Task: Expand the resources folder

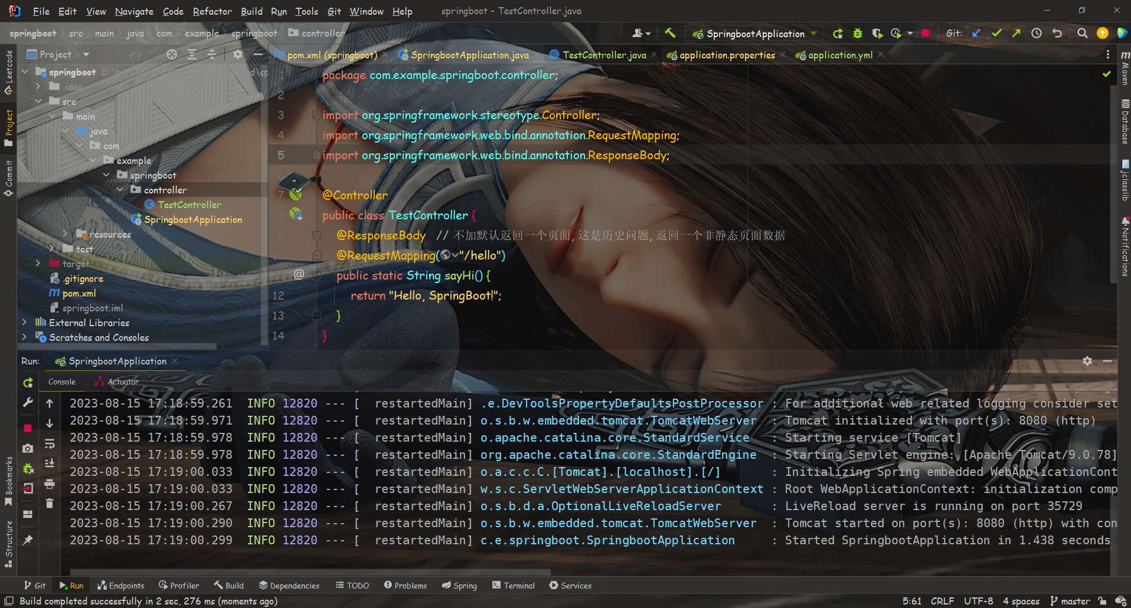Action: tap(66, 234)
